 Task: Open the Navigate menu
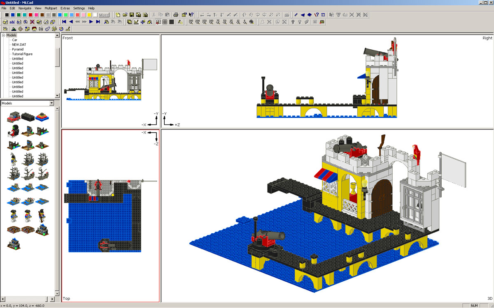coord(25,8)
